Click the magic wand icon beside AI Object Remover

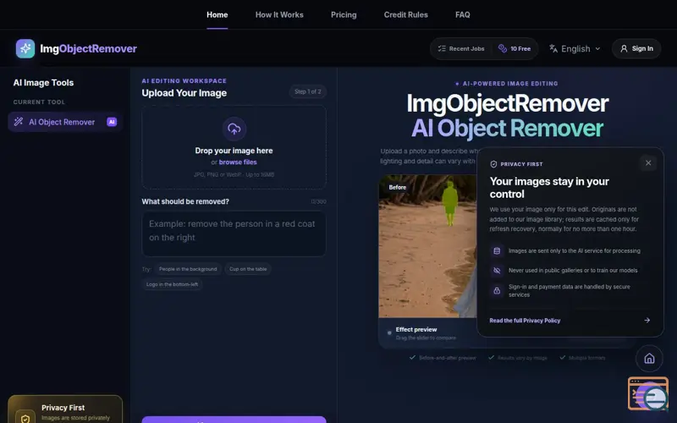pos(18,122)
